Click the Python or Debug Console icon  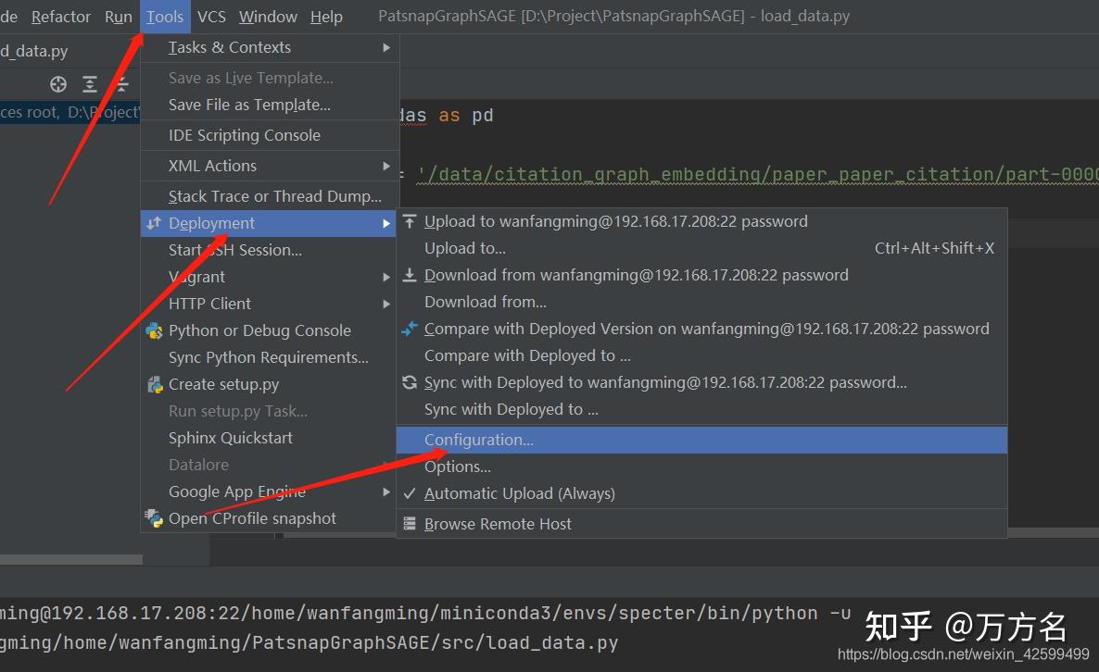pos(154,330)
